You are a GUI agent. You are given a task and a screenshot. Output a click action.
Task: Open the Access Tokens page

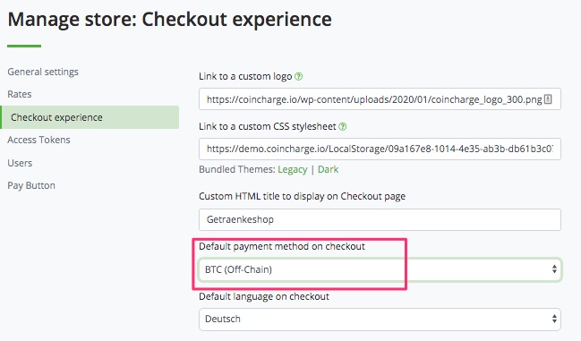coord(38,140)
